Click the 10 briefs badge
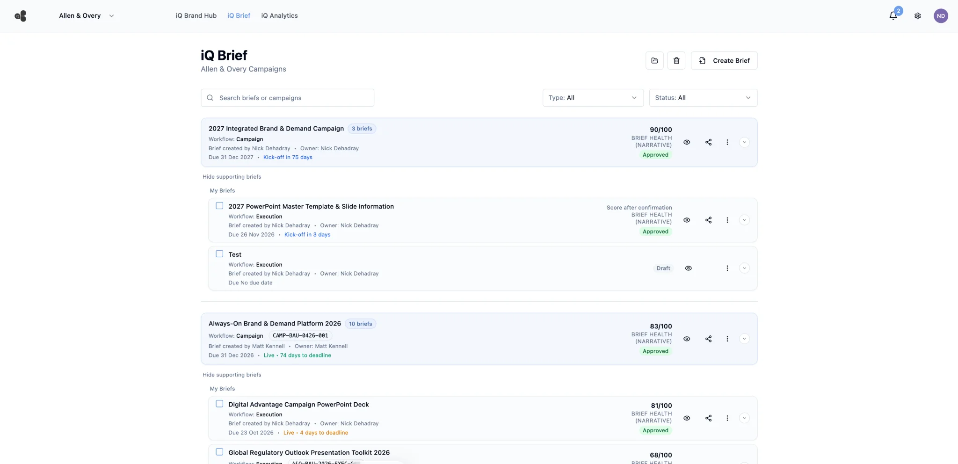The width and height of the screenshot is (958, 464). (x=360, y=324)
